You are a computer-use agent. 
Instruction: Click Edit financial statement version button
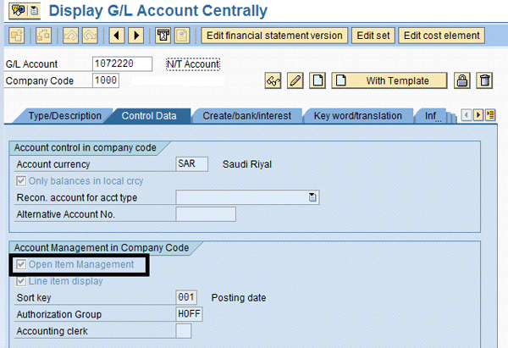pos(274,36)
